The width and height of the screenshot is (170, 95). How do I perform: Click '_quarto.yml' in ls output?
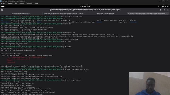[x=123, y=20]
